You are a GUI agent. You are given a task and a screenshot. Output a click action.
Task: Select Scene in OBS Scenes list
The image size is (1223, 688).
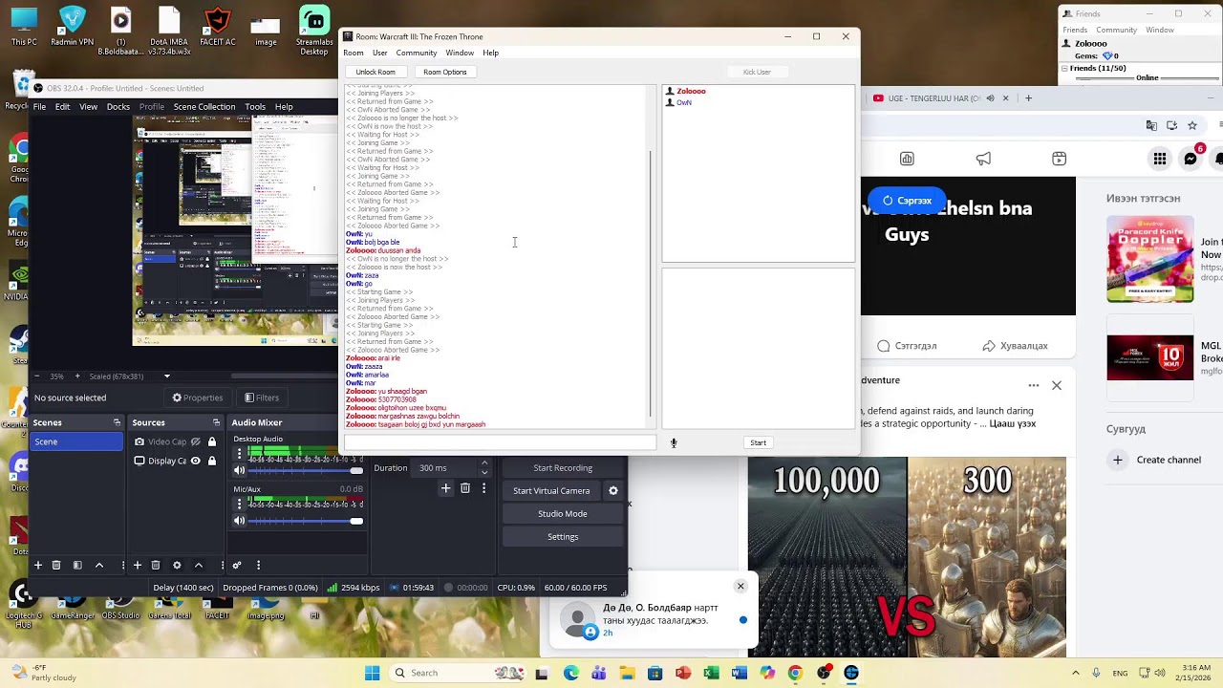(x=77, y=441)
